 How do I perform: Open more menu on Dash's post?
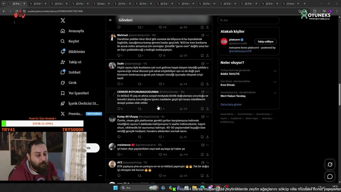(x=207, y=64)
